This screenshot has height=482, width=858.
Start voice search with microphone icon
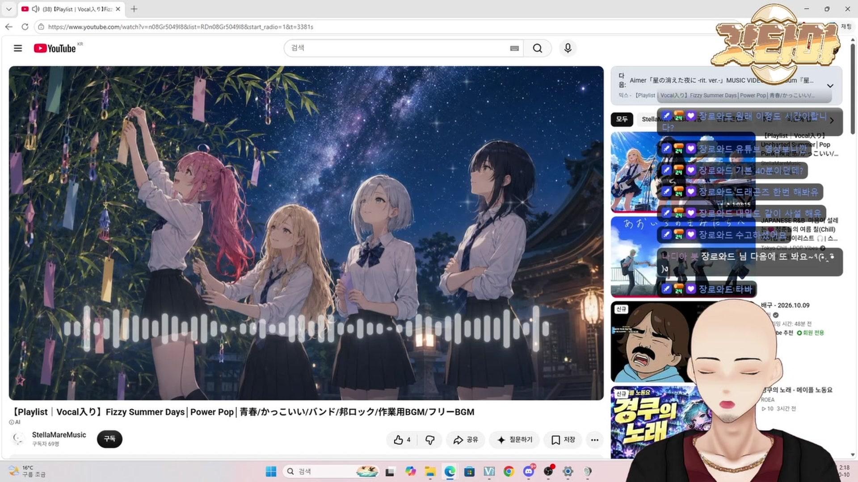tap(568, 48)
